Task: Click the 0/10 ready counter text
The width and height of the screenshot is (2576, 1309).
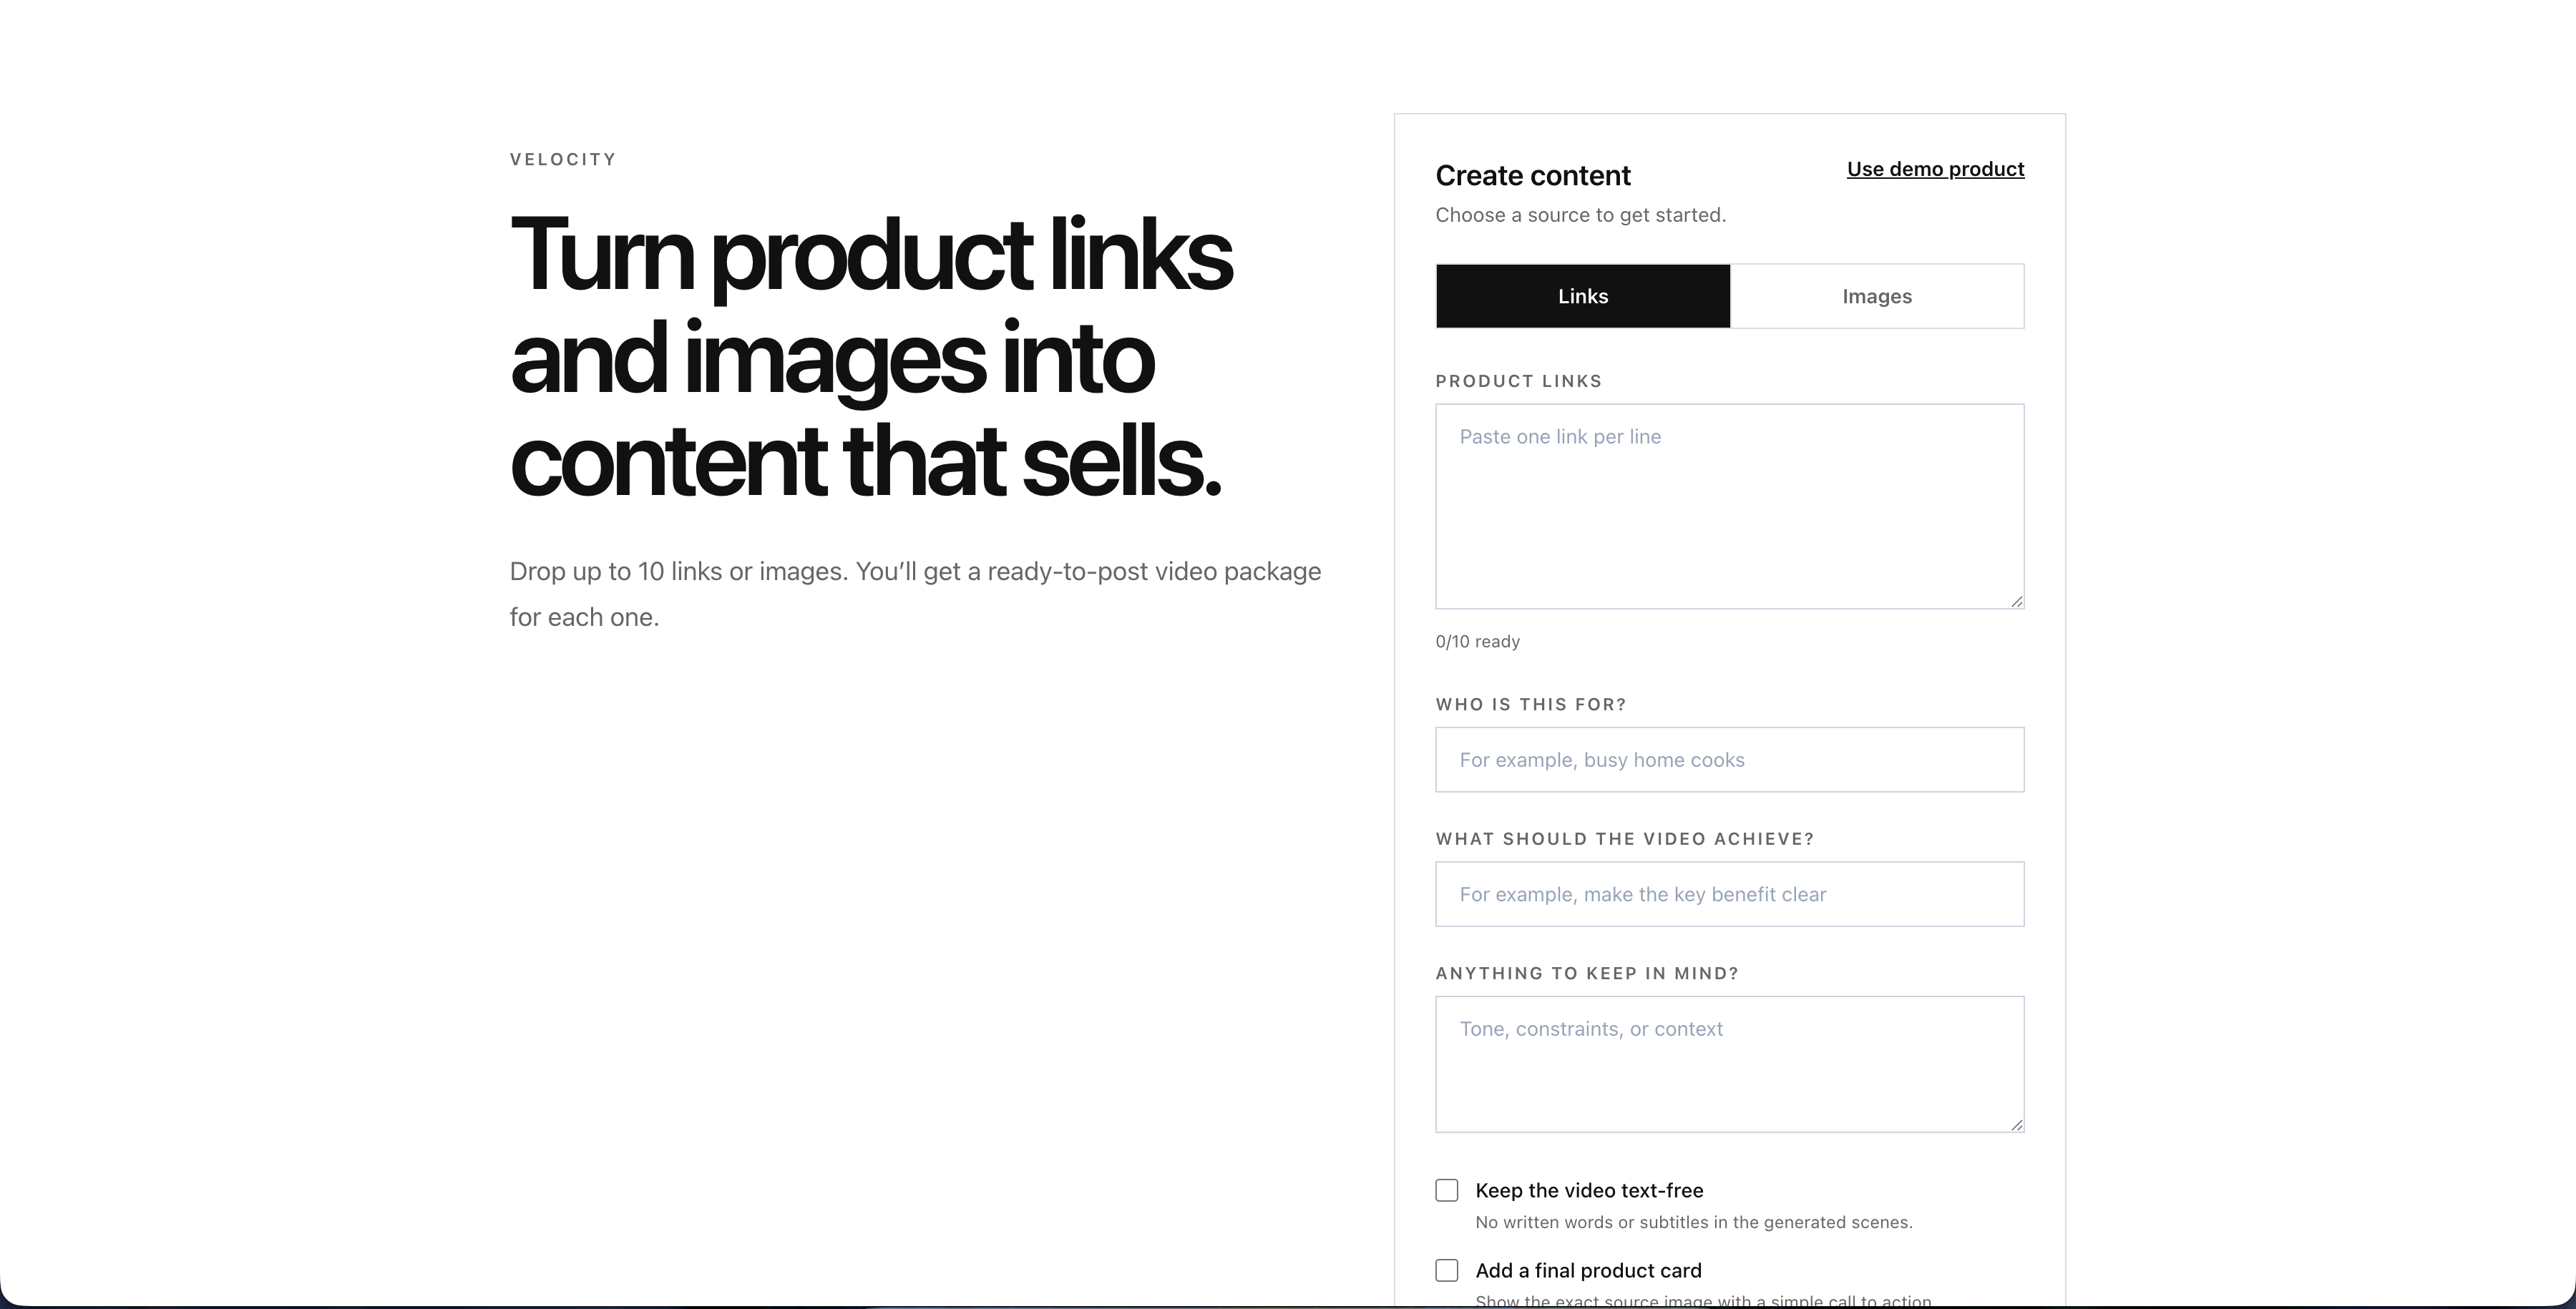Action: tap(1478, 641)
